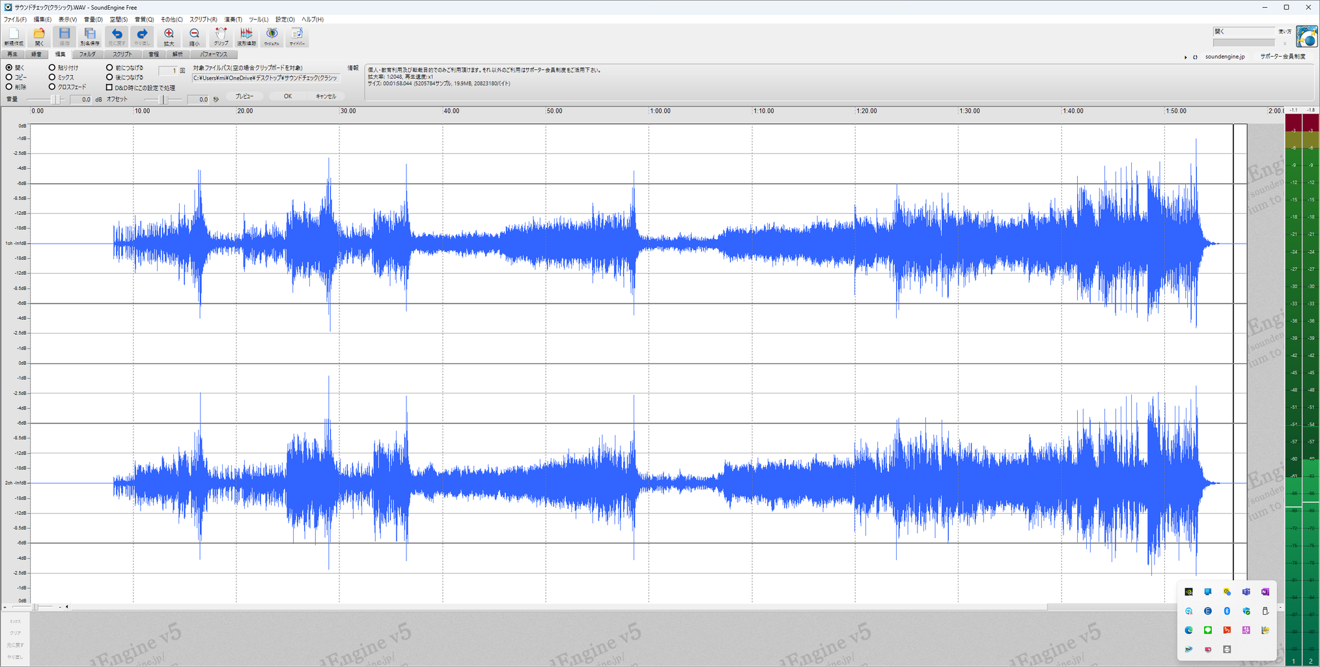Click the 保存 (Save) floppy icon

64,36
